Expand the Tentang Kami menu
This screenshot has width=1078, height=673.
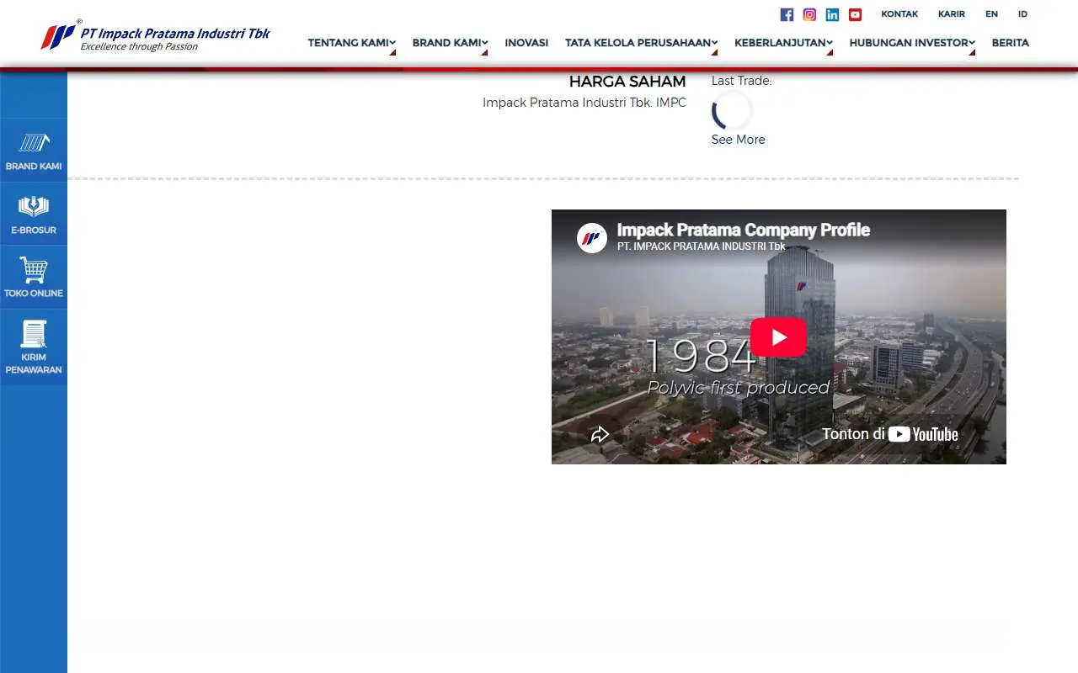tap(351, 43)
